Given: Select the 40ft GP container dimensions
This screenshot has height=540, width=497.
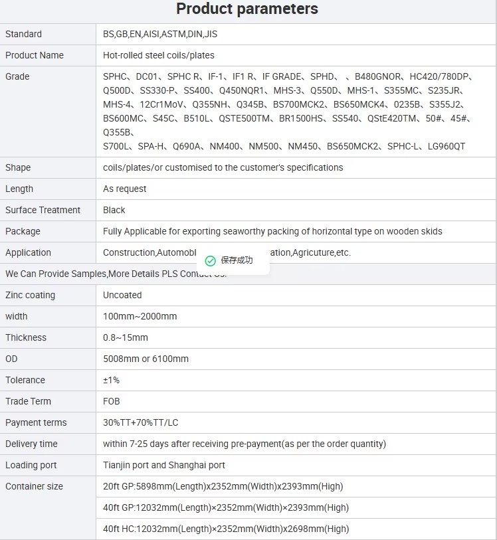Looking at the screenshot, I should click(x=226, y=508).
